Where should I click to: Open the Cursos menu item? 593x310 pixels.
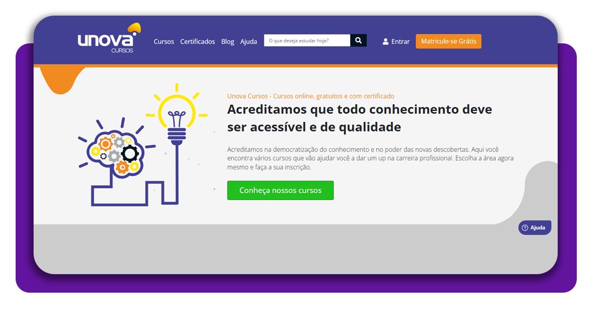(x=164, y=42)
